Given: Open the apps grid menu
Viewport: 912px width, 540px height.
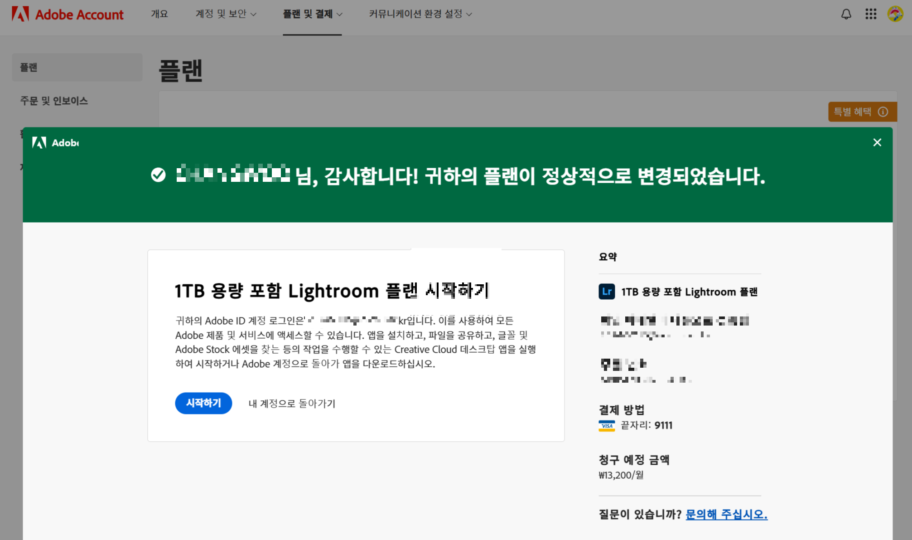Looking at the screenshot, I should click(x=870, y=14).
